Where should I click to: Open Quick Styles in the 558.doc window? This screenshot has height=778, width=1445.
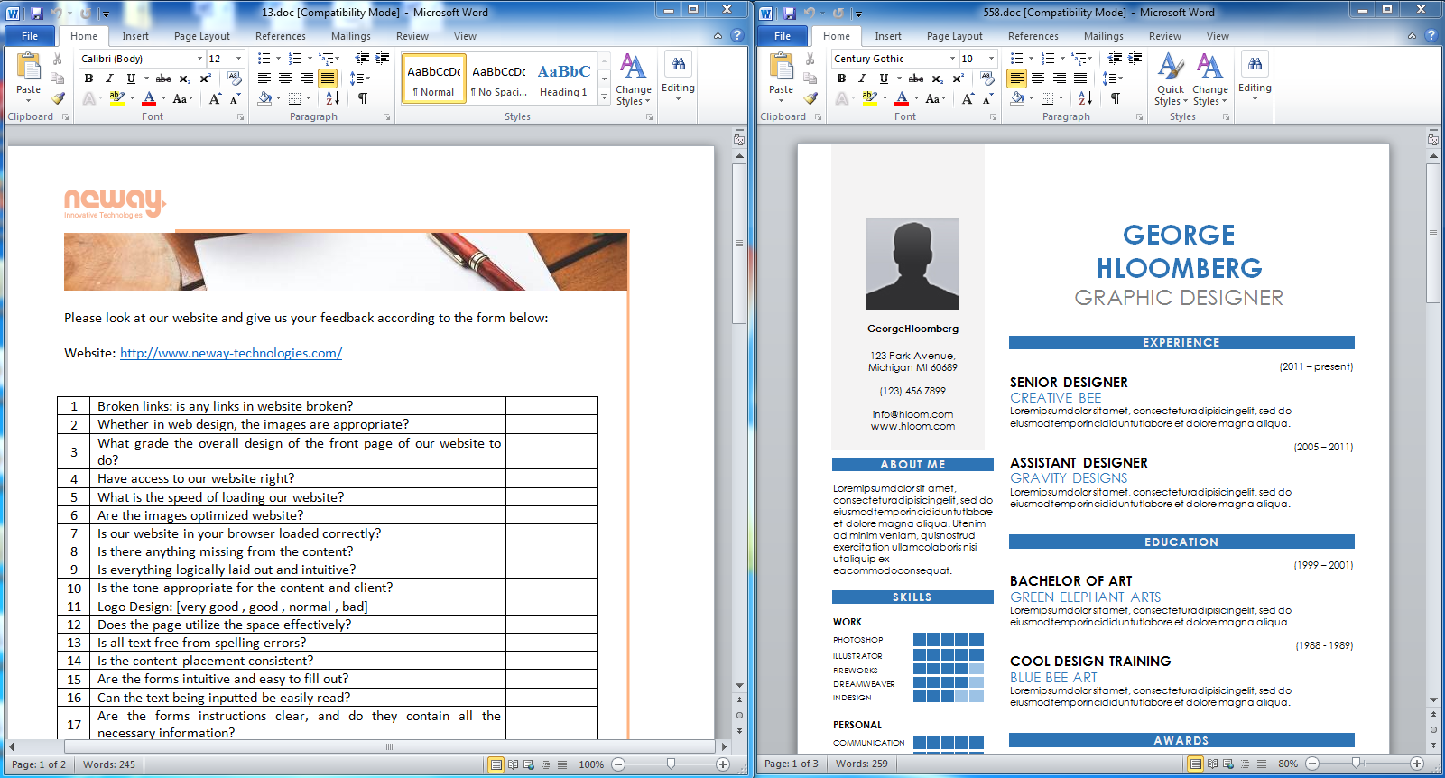pos(1171,79)
